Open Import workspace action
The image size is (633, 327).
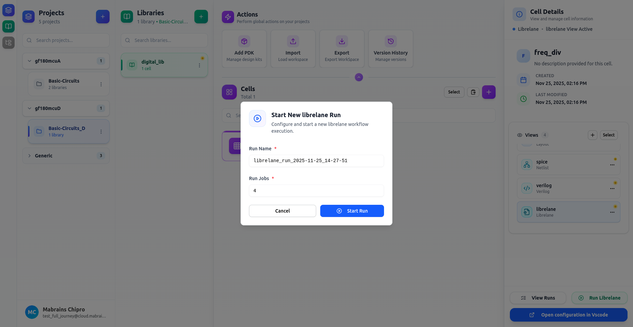point(293,49)
